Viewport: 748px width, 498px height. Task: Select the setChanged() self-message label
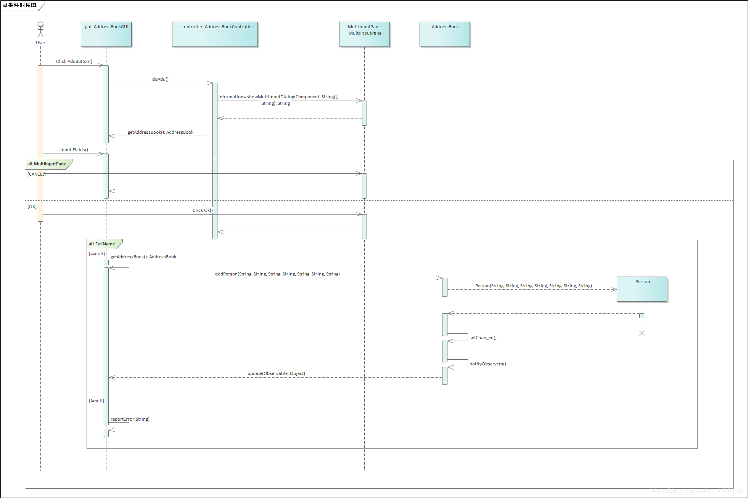pos(483,338)
